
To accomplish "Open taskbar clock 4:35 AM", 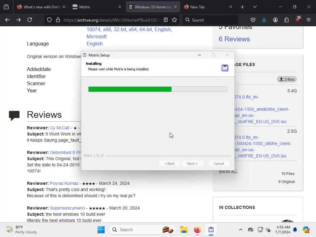I will click(283, 230).
